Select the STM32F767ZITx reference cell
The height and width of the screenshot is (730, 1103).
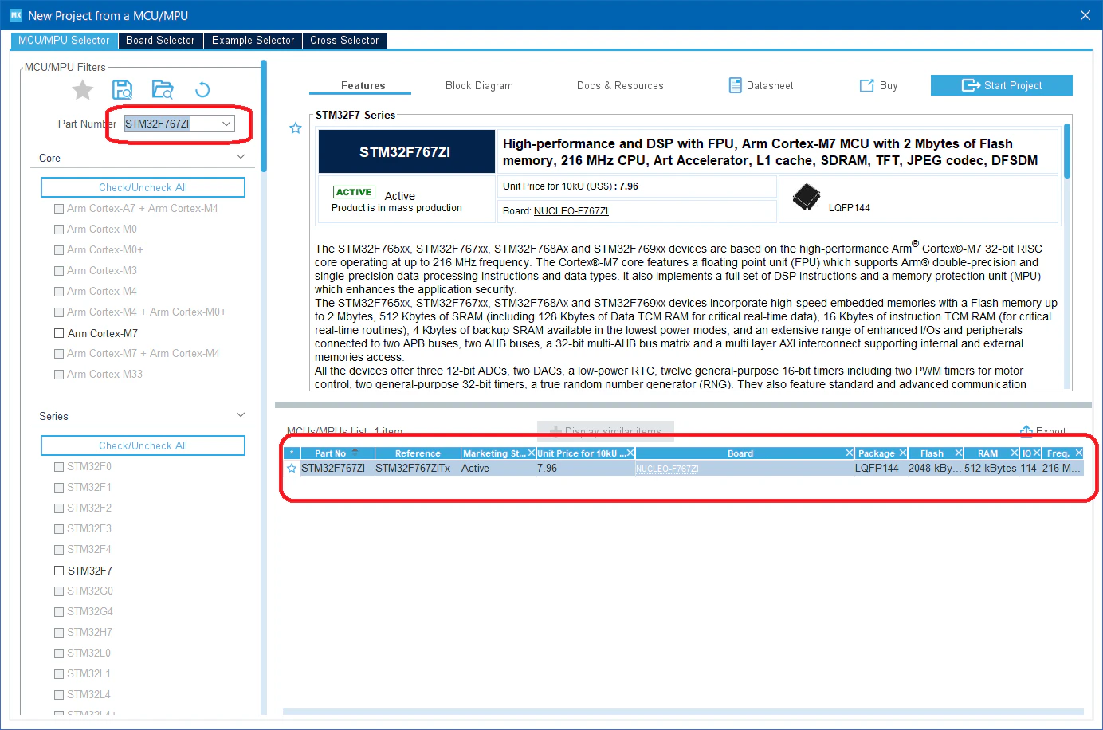point(413,469)
